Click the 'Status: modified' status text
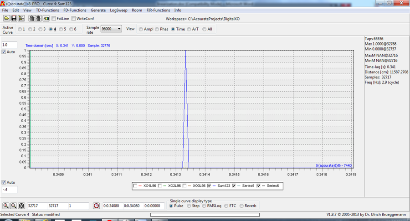Viewport: 410px width, 221px height. point(46,215)
